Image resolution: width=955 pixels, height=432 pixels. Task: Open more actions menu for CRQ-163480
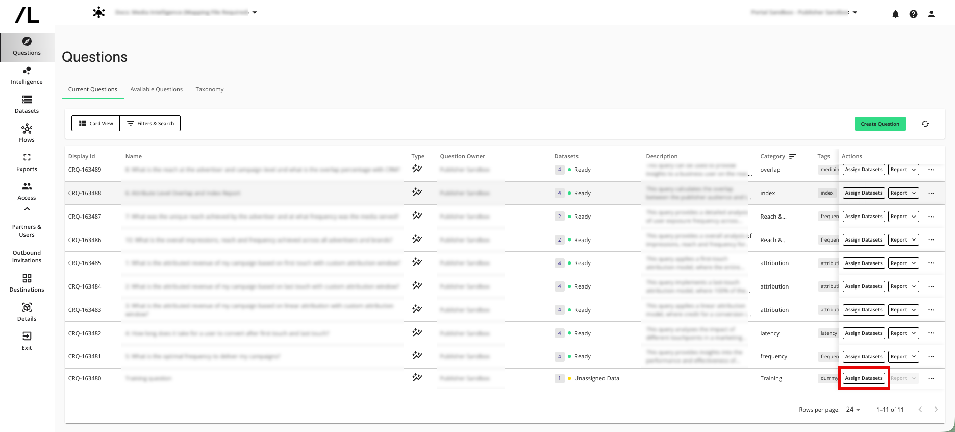931,378
